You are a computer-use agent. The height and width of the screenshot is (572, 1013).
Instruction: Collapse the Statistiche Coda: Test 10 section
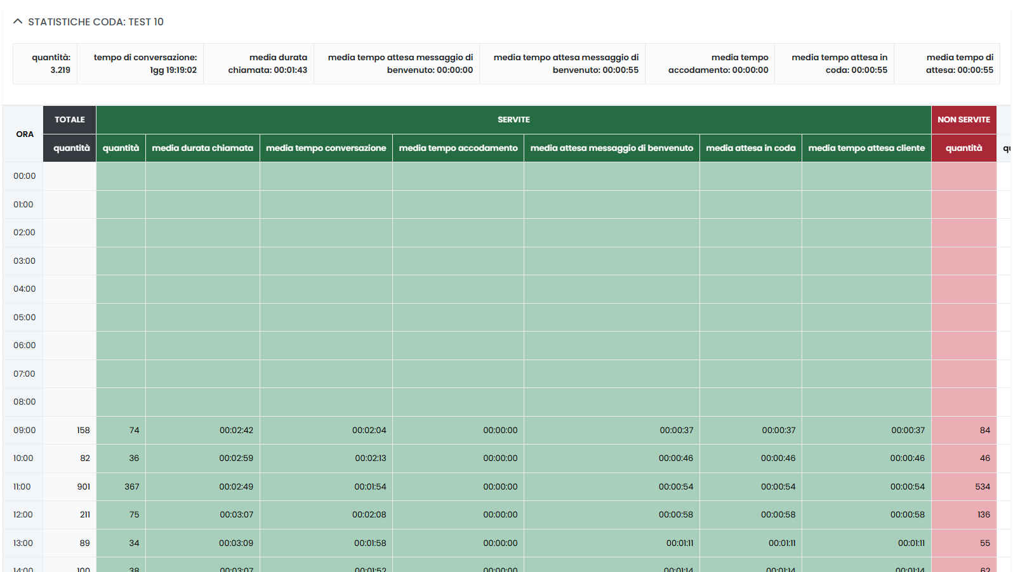click(x=18, y=22)
